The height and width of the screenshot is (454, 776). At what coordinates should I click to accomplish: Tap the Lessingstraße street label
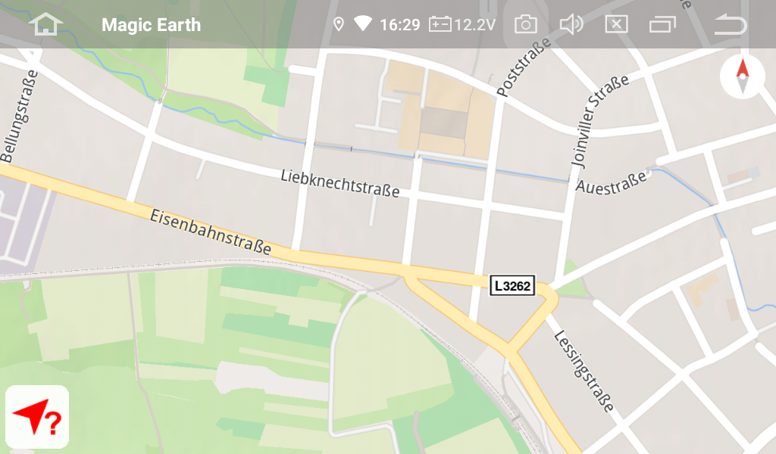coord(584,371)
